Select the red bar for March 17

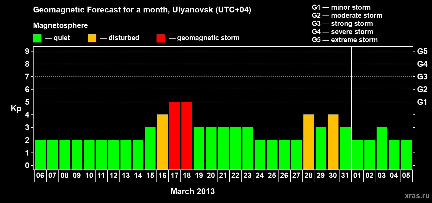(x=175, y=136)
